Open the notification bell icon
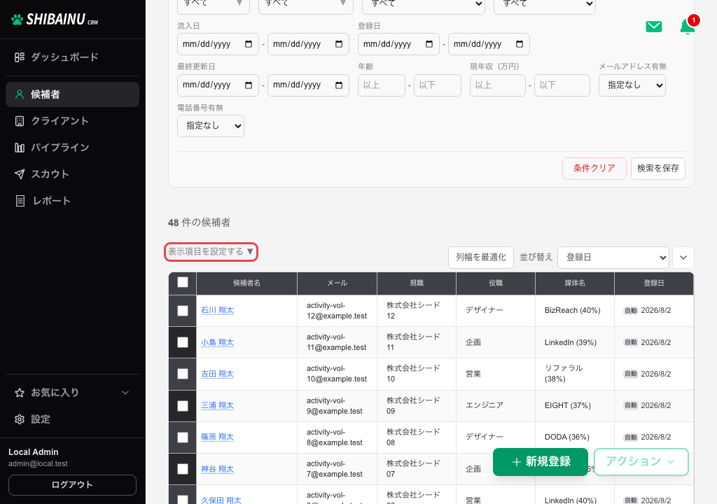717x504 pixels. [x=688, y=26]
